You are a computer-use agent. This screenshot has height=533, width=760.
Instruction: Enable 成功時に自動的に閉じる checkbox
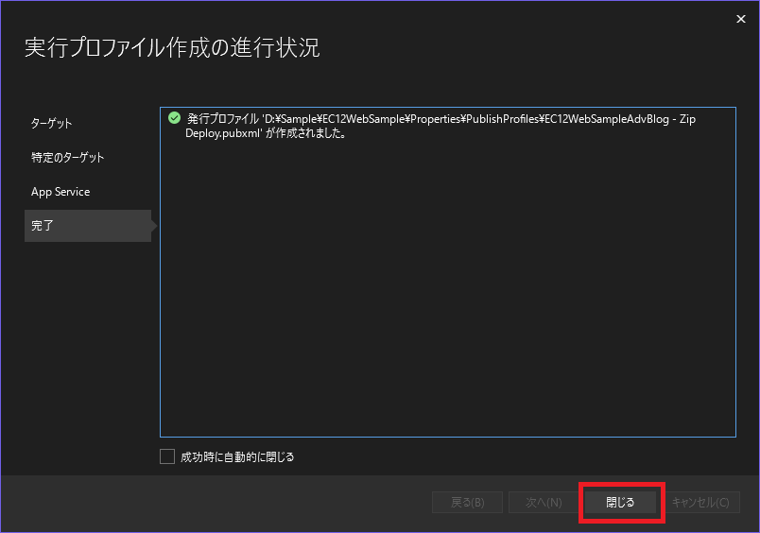(x=167, y=457)
